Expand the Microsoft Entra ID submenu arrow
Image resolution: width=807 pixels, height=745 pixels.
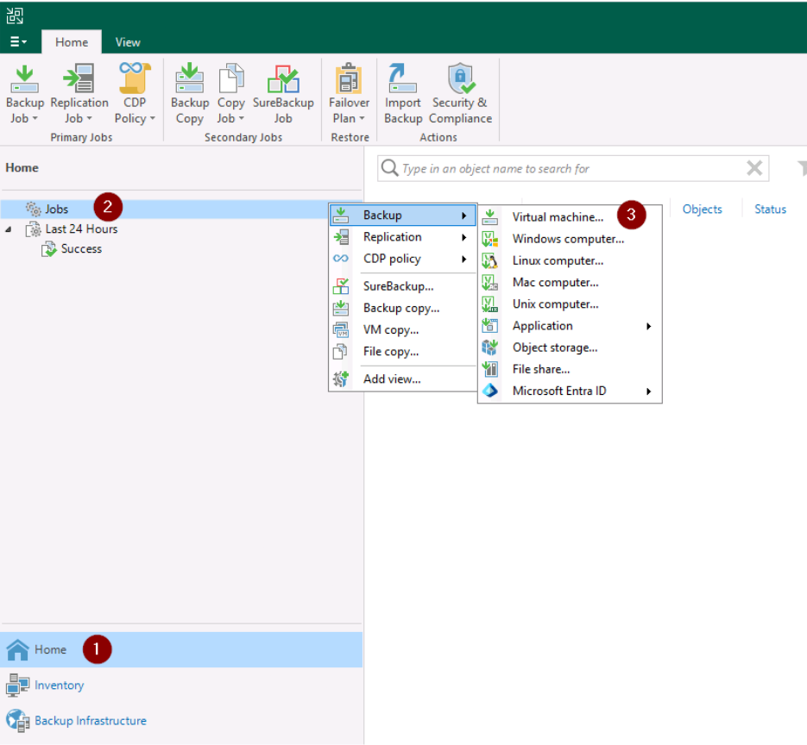coord(649,391)
